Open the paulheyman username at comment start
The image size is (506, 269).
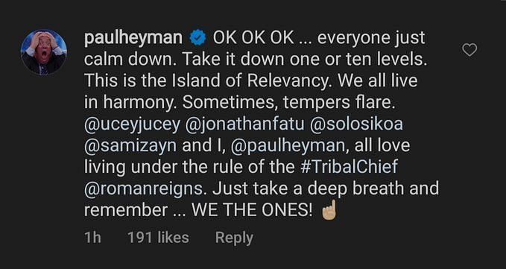tap(133, 39)
